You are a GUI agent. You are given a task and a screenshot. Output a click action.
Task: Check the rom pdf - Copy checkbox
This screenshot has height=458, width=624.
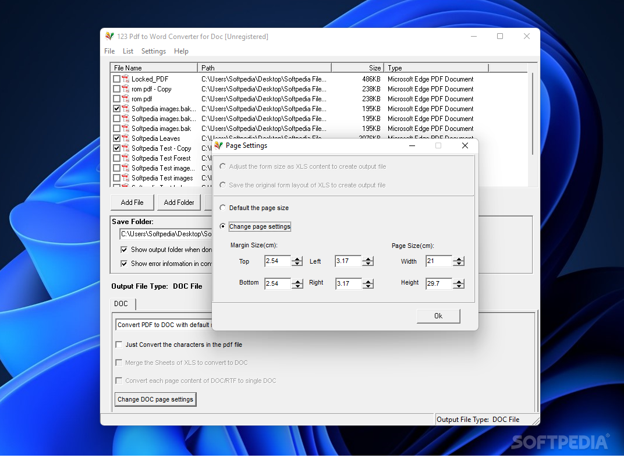(116, 88)
